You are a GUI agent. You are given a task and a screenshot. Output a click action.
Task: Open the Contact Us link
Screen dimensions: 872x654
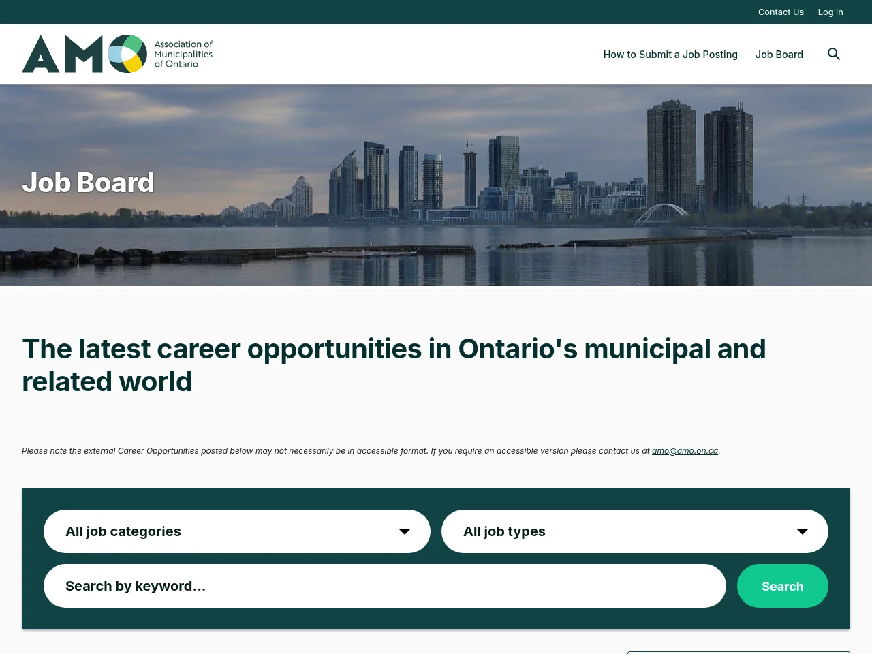781,12
